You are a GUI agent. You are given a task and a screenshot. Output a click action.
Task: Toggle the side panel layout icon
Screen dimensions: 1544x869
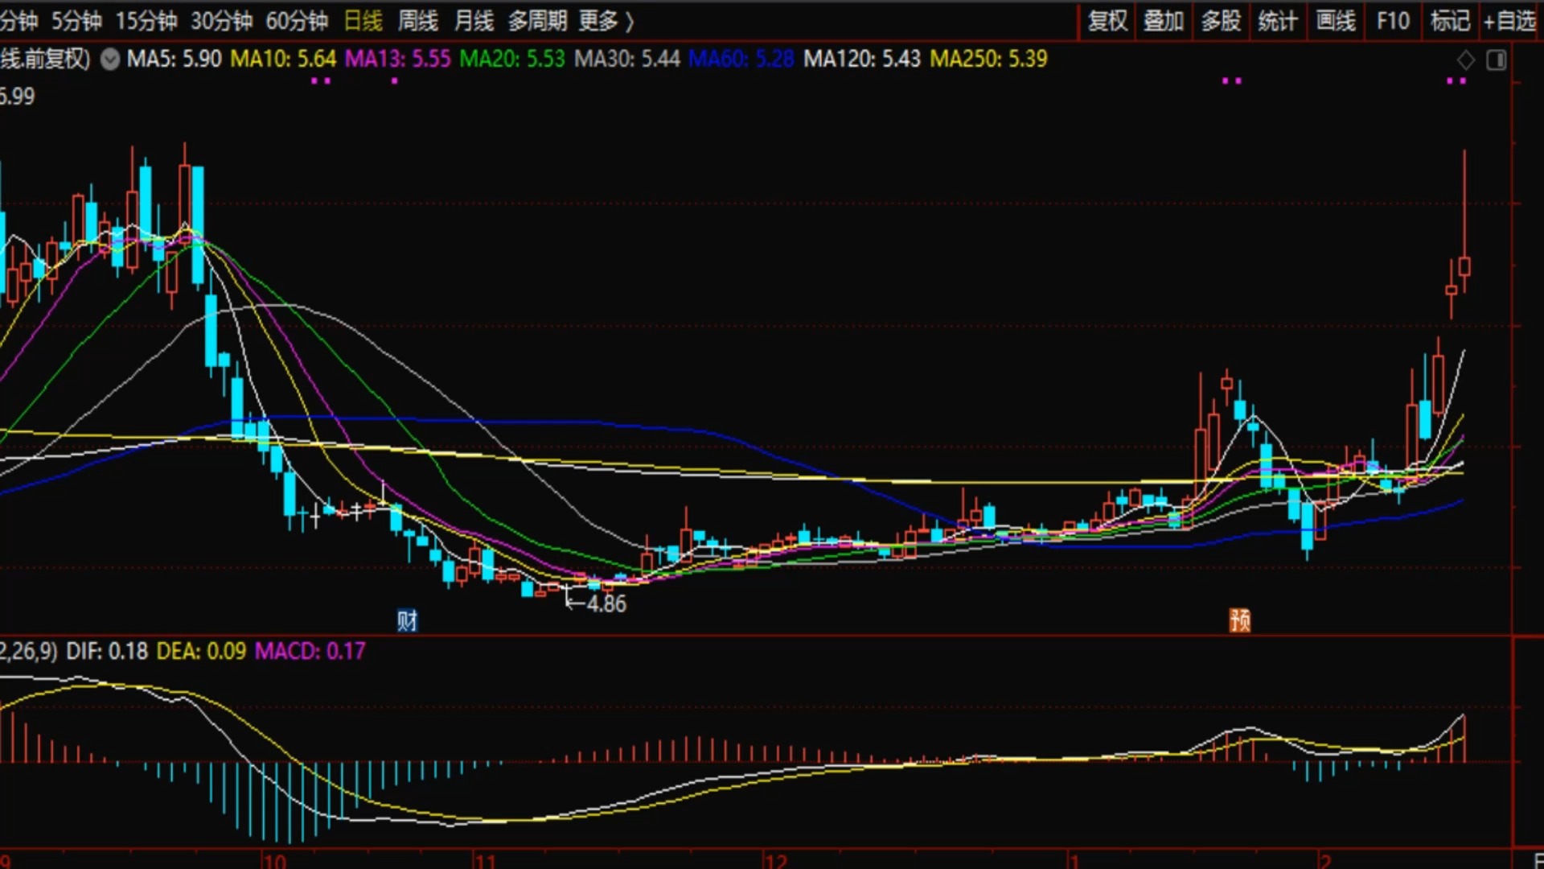coord(1496,60)
